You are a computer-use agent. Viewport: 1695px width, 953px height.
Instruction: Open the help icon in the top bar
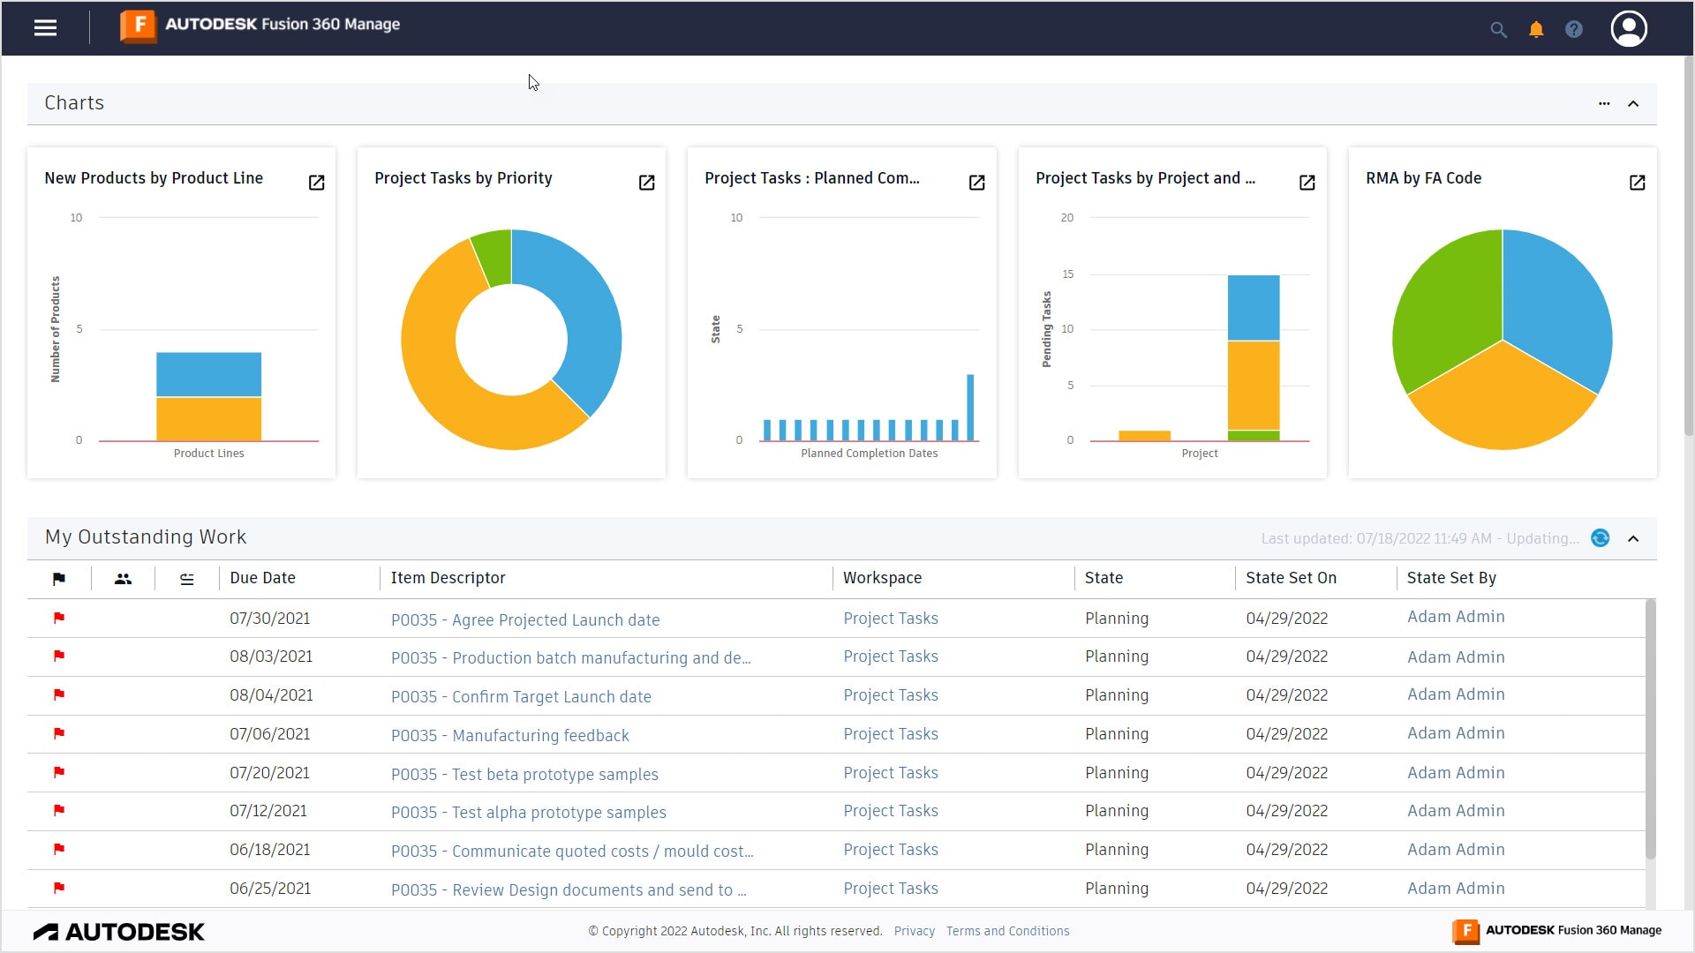point(1574,29)
